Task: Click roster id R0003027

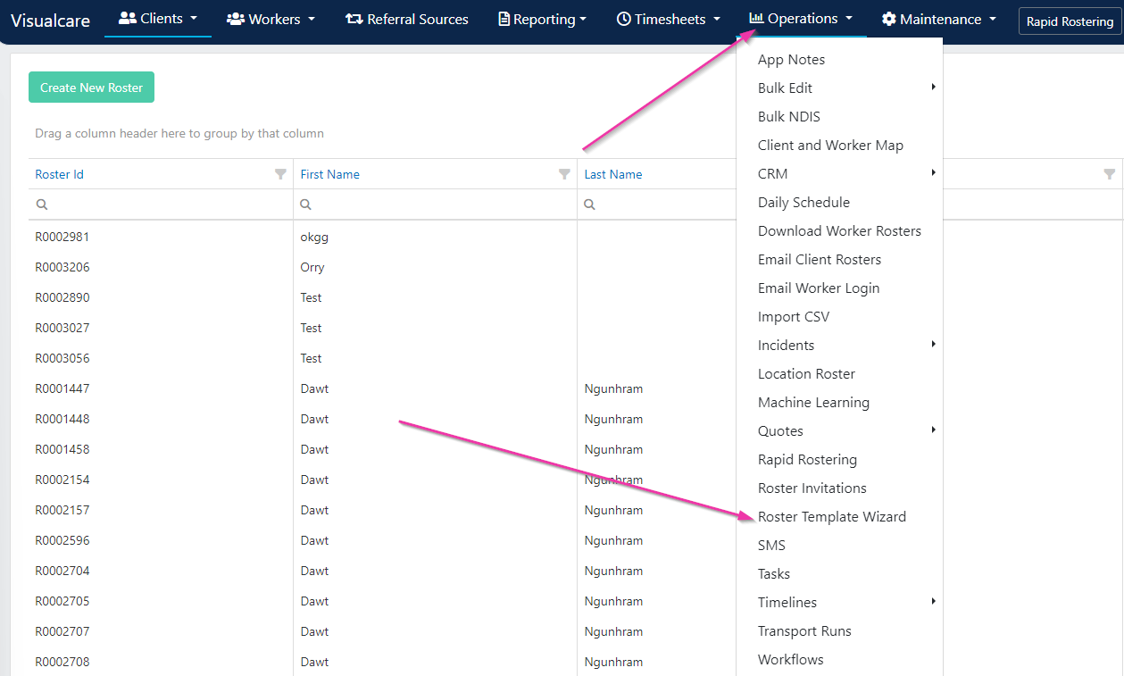Action: click(62, 329)
